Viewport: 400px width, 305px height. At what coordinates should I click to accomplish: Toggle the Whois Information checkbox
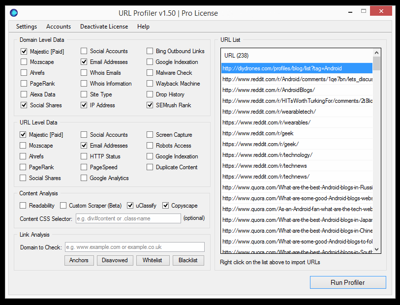pos(84,83)
